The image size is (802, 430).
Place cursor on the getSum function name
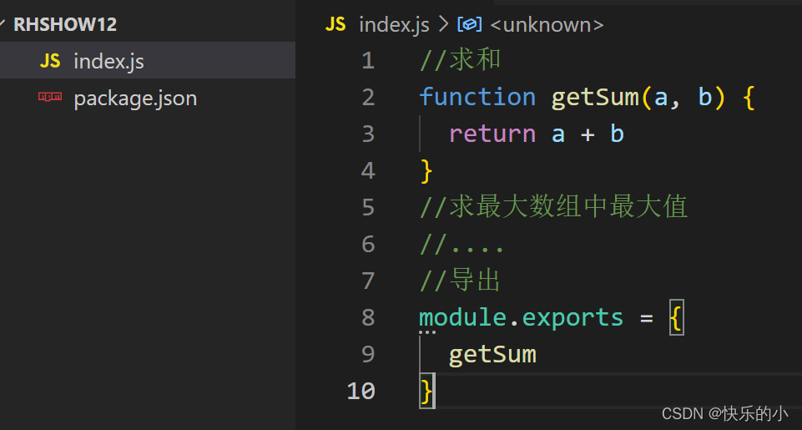(x=595, y=97)
